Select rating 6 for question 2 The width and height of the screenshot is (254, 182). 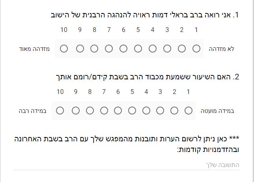point(118,111)
